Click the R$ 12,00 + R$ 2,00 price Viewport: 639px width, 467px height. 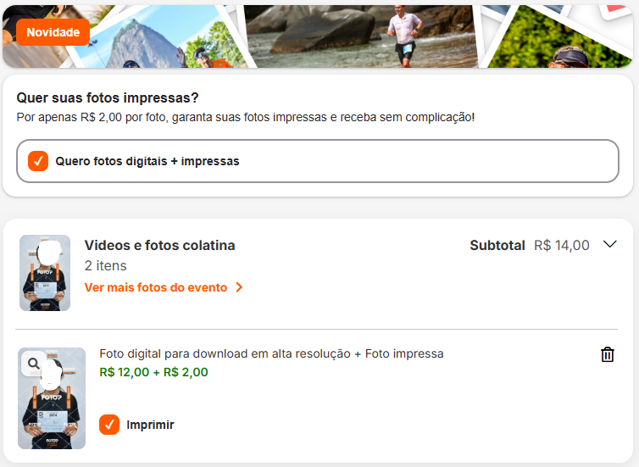click(x=153, y=372)
